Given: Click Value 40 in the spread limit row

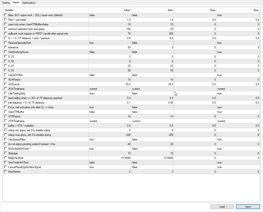Looking at the screenshot, I should point(110,144).
